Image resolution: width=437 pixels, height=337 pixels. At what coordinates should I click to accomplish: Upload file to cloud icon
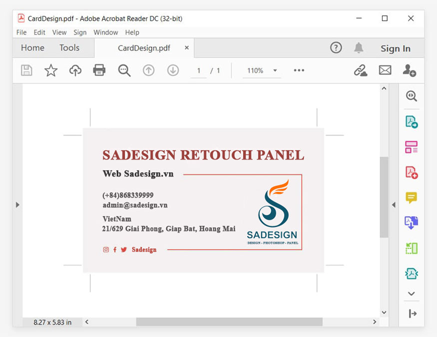75,70
